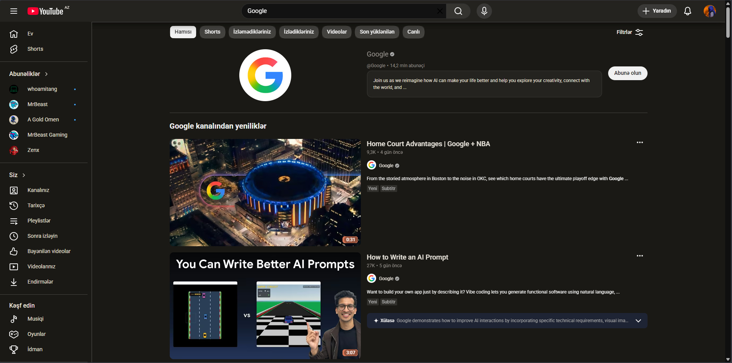Viewport: 732px width, 363px height.
Task: Open Shorts in the sidebar
Action: (44, 49)
